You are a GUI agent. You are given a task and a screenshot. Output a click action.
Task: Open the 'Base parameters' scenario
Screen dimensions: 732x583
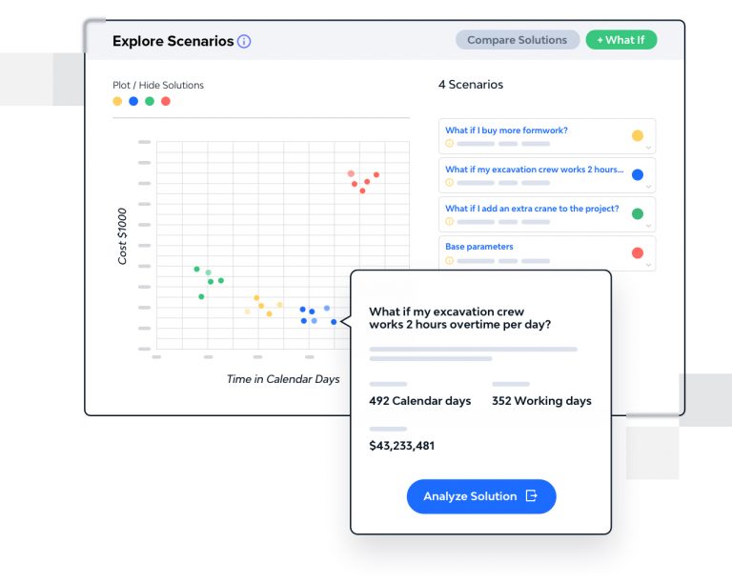point(479,247)
